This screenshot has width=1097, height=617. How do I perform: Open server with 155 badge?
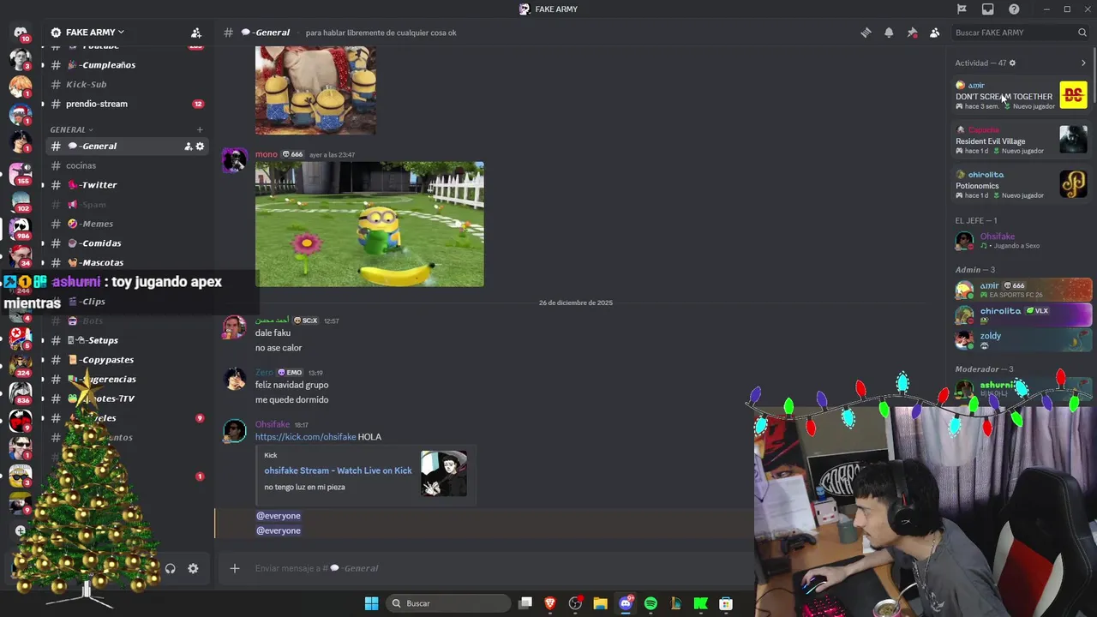tap(21, 172)
